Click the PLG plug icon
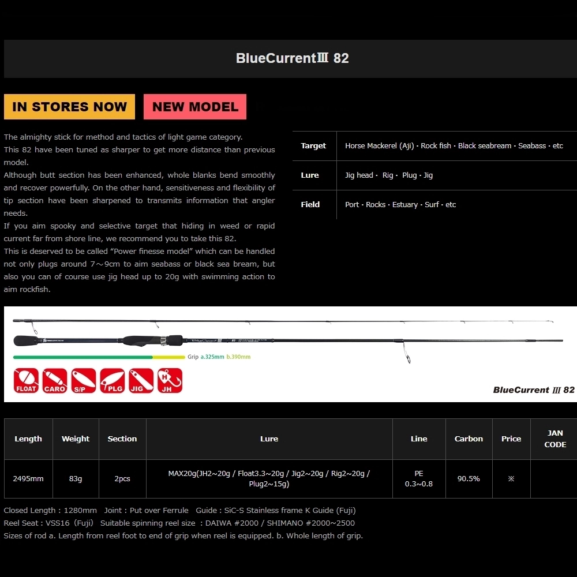 [113, 380]
